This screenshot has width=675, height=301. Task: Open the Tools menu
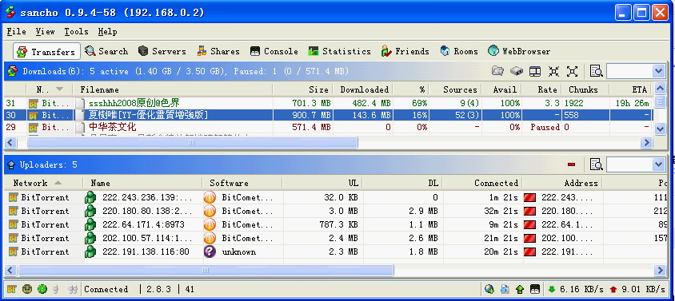point(76,31)
